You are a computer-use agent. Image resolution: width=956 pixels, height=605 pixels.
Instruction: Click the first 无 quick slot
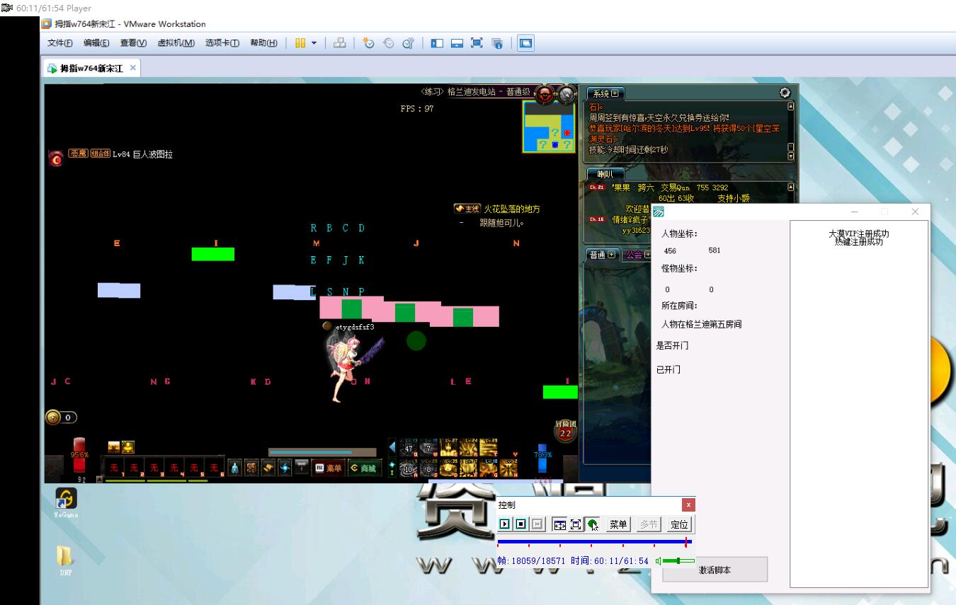[114, 468]
